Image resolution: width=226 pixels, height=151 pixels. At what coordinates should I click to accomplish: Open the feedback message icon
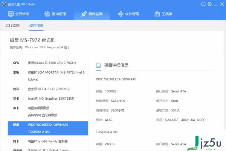pos(203,4)
